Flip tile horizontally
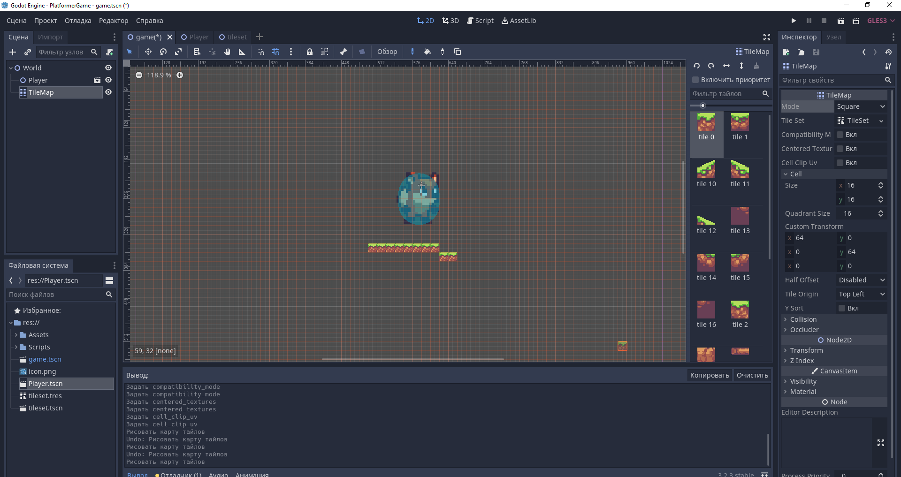Image resolution: width=901 pixels, height=477 pixels. tap(726, 66)
